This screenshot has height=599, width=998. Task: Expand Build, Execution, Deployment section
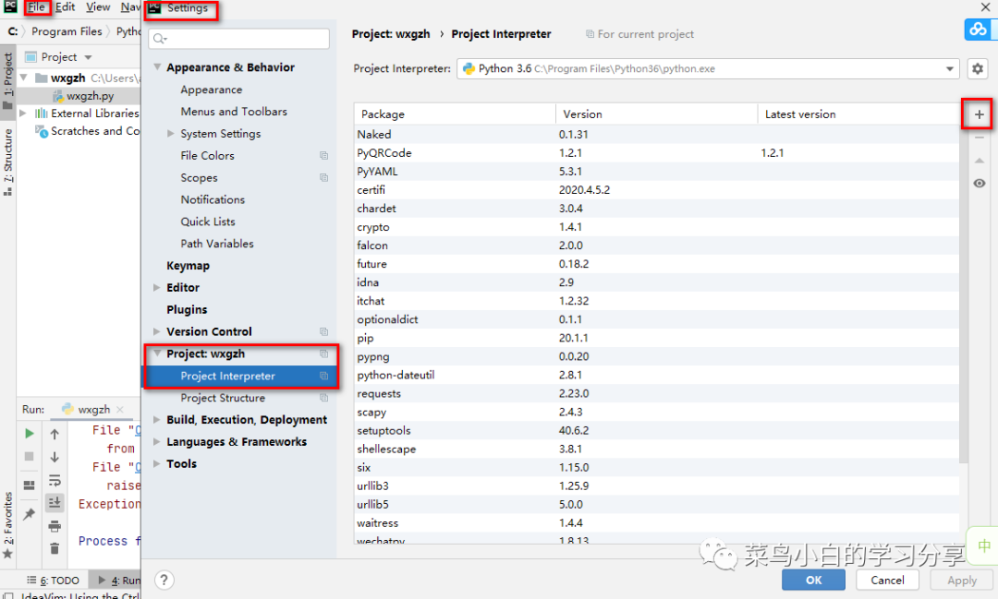pos(156,420)
